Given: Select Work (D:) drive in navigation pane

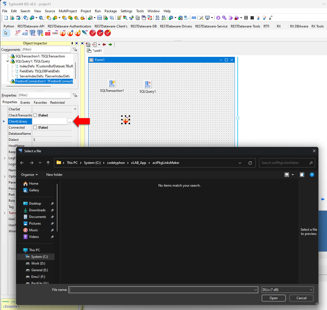Looking at the screenshot, I should pyautogui.click(x=38, y=263).
